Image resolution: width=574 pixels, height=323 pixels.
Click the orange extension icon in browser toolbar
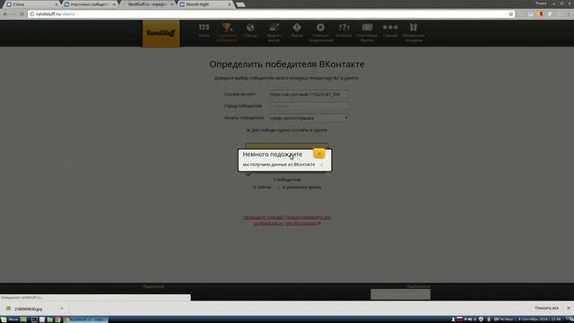540,14
